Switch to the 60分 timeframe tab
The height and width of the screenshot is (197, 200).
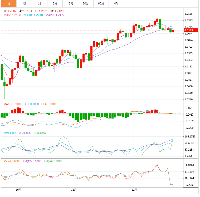(x=101, y=3)
